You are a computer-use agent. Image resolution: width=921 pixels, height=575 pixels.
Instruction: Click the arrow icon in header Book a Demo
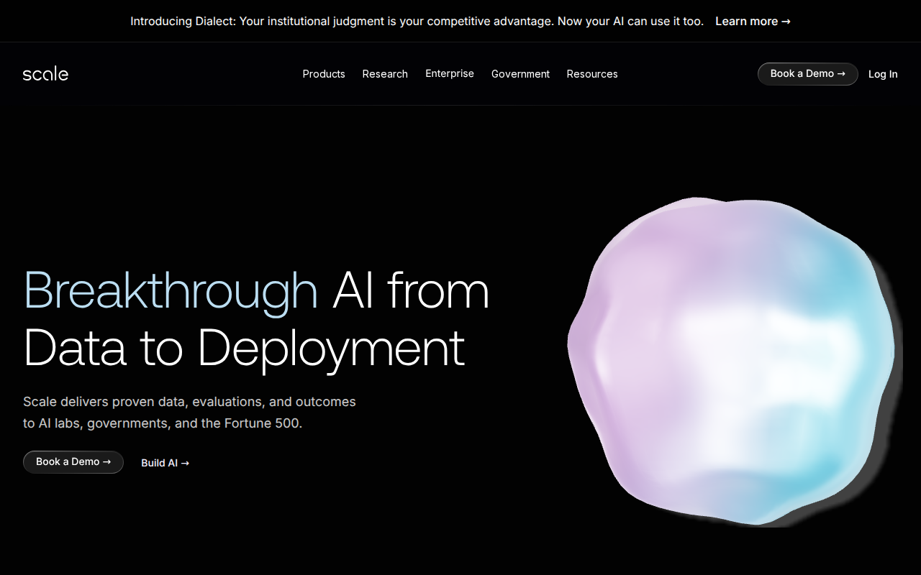pyautogui.click(x=841, y=73)
